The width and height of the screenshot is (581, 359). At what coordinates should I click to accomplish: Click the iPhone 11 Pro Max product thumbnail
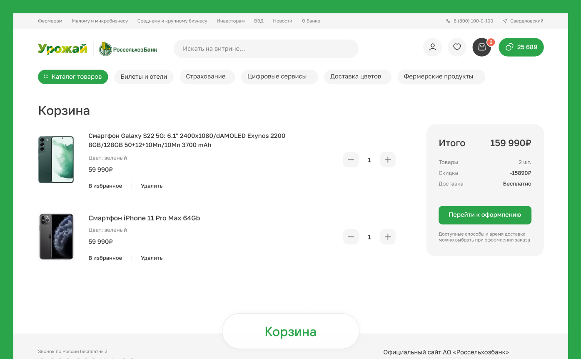(x=56, y=236)
